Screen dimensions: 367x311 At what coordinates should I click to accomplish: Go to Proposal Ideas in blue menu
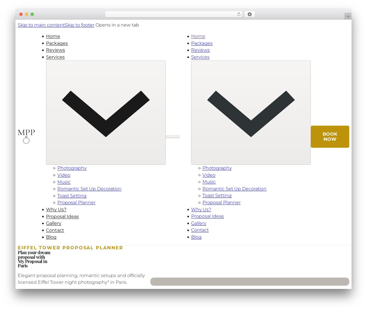[x=207, y=216]
